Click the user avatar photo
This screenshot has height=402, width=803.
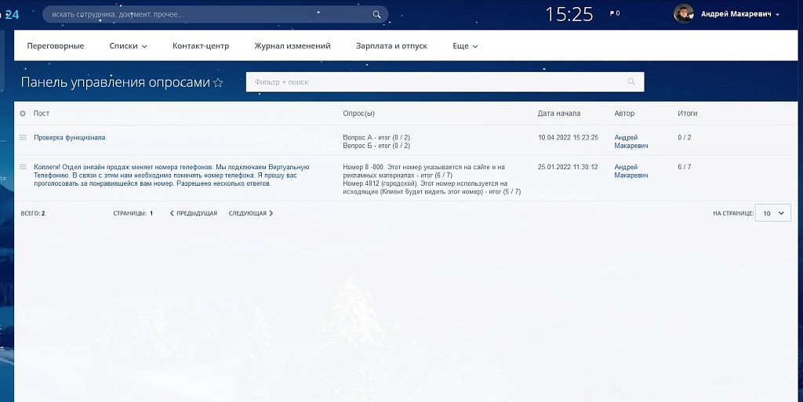coord(684,14)
